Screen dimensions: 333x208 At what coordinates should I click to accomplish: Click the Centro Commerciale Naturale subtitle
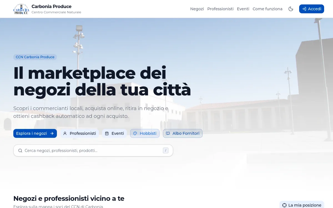[x=56, y=12]
